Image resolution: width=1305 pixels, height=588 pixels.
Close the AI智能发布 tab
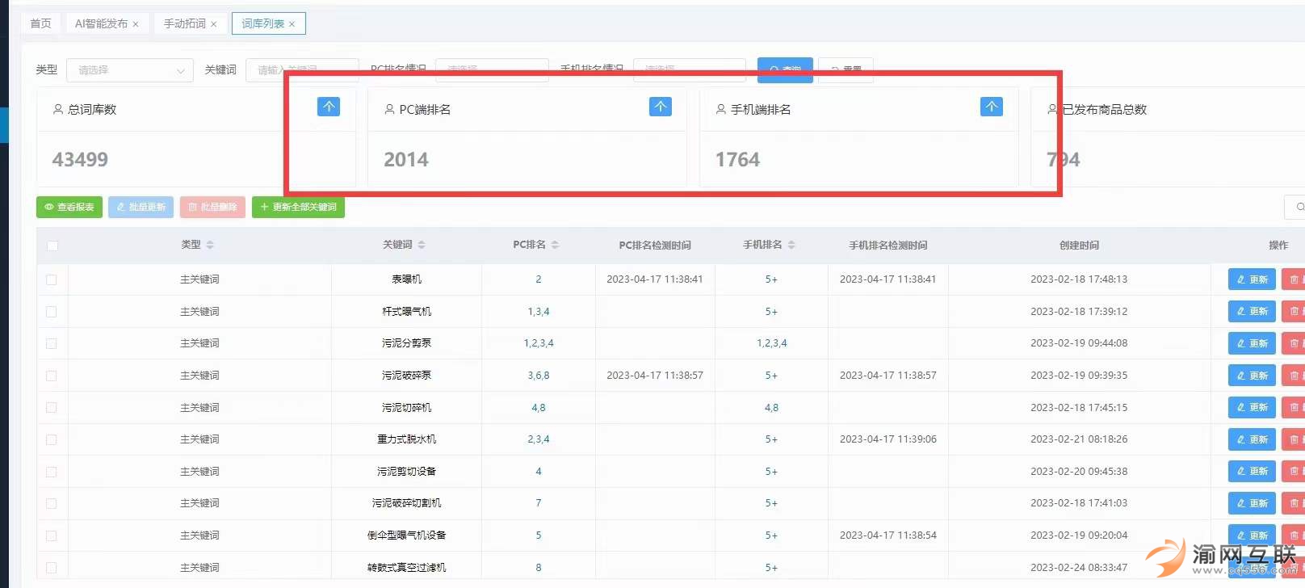(136, 24)
